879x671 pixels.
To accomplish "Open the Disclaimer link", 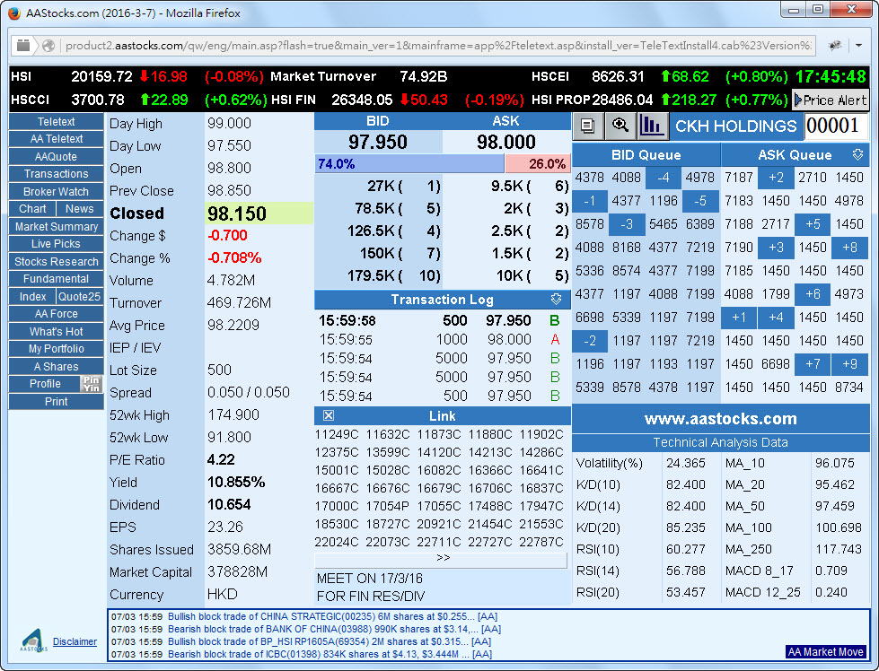I will tap(75, 642).
